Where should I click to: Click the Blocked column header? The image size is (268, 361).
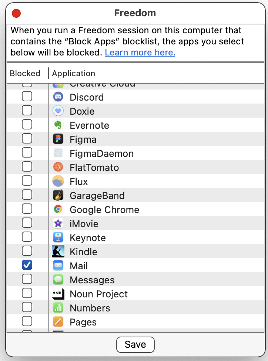pos(25,73)
